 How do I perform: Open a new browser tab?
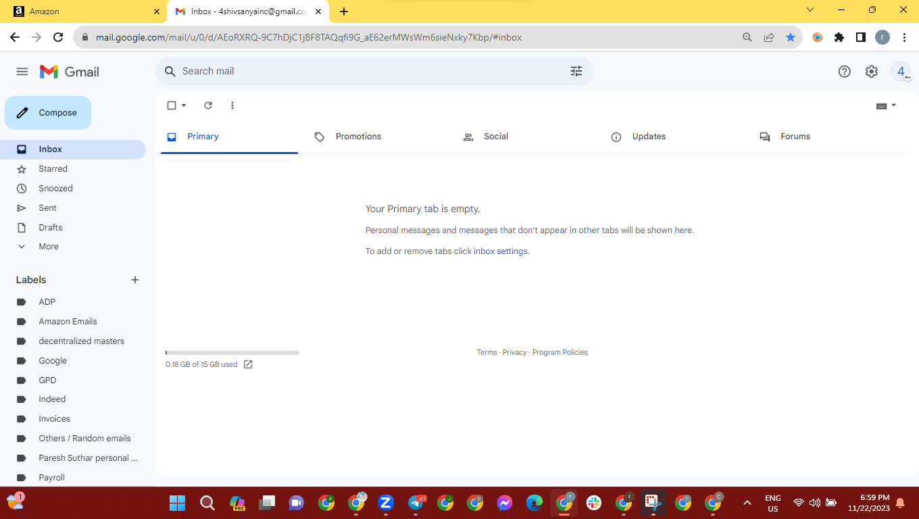point(344,11)
